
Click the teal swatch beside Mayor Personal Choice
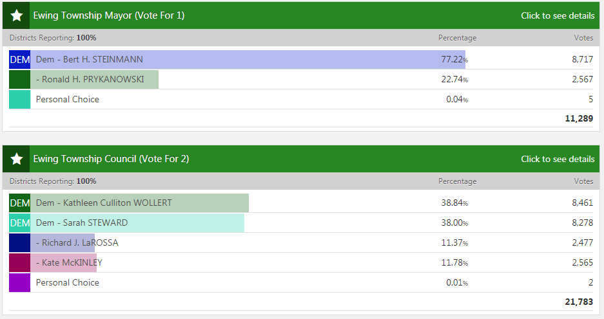[x=19, y=100]
